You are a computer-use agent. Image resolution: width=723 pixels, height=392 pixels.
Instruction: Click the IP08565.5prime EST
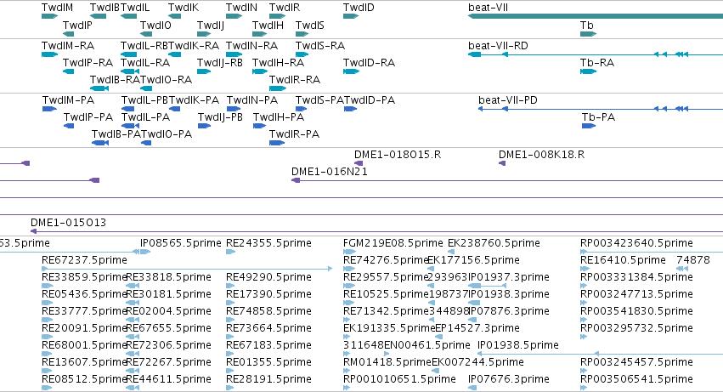[x=145, y=252]
